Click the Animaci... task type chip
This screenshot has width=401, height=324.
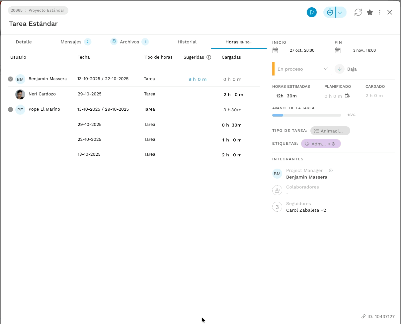tap(330, 131)
